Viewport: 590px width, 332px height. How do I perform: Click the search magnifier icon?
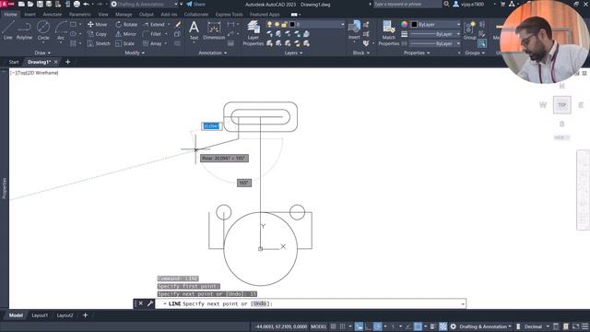coord(446,4)
